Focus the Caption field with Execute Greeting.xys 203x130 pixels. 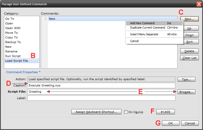click(x=102, y=85)
